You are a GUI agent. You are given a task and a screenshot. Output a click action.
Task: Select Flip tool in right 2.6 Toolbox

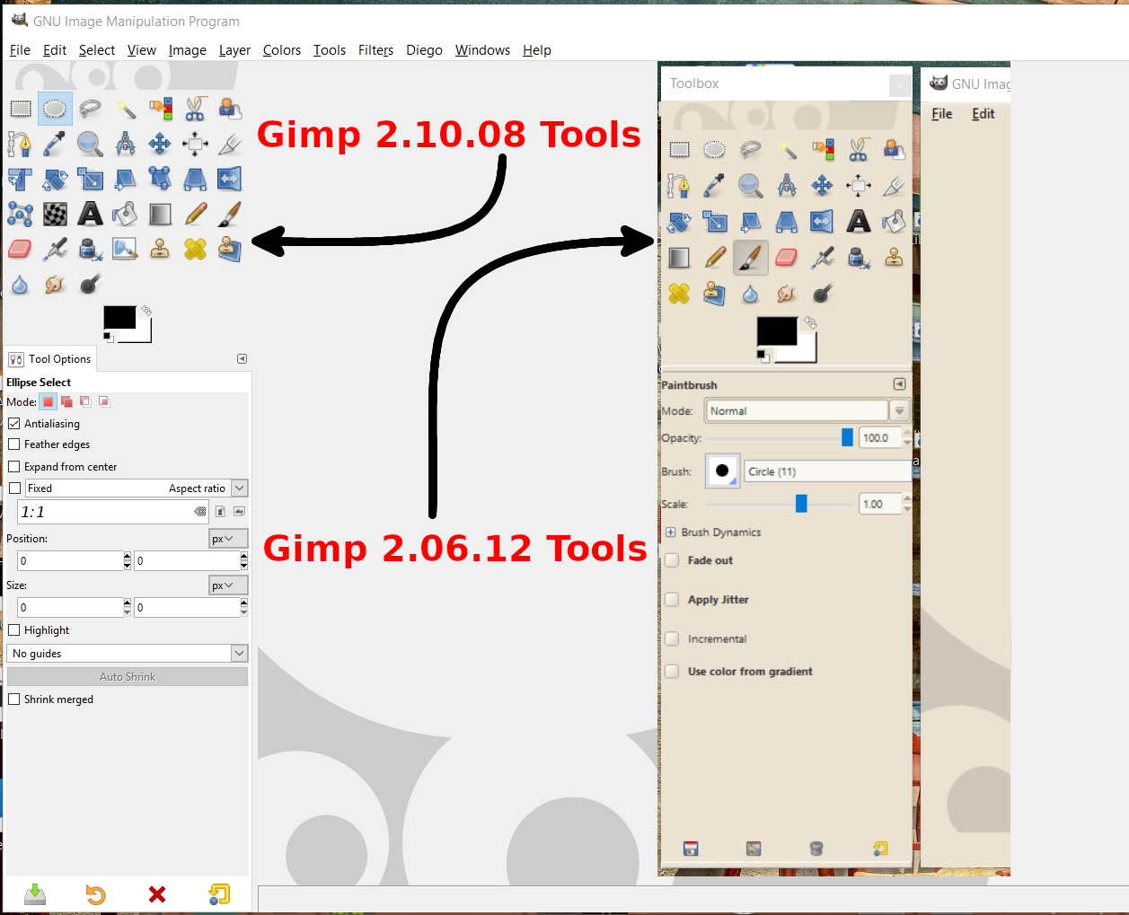click(x=822, y=222)
